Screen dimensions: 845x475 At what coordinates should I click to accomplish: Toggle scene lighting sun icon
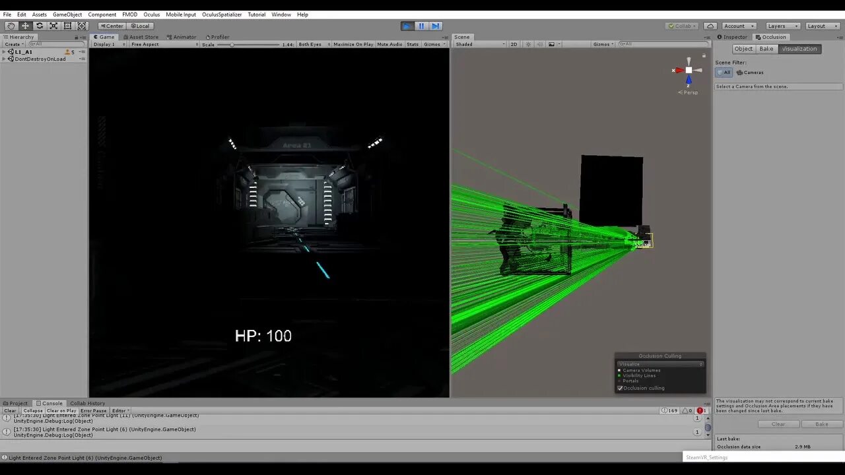point(528,44)
